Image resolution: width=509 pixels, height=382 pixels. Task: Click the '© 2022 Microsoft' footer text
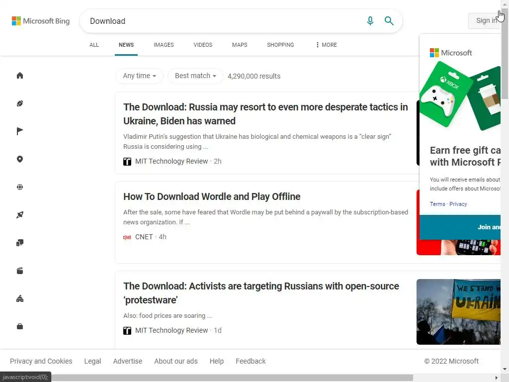tap(451, 361)
